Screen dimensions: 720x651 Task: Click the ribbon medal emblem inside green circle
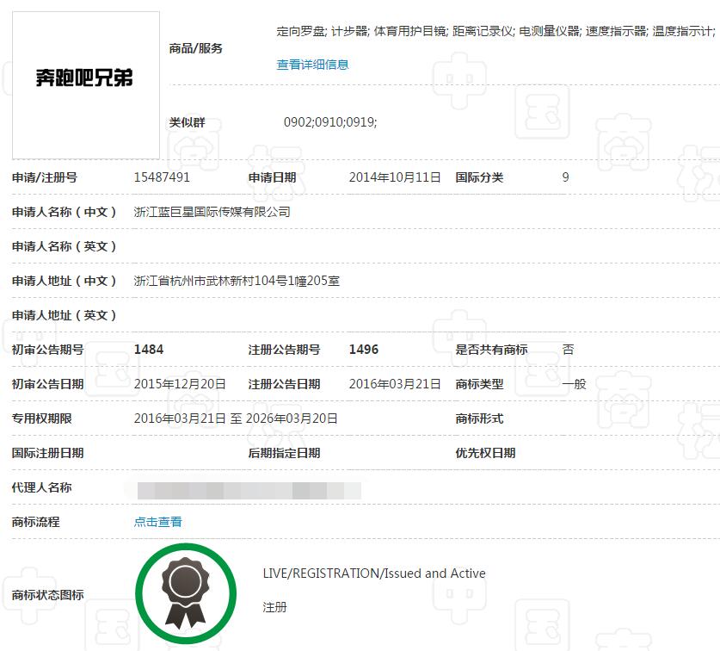click(186, 592)
